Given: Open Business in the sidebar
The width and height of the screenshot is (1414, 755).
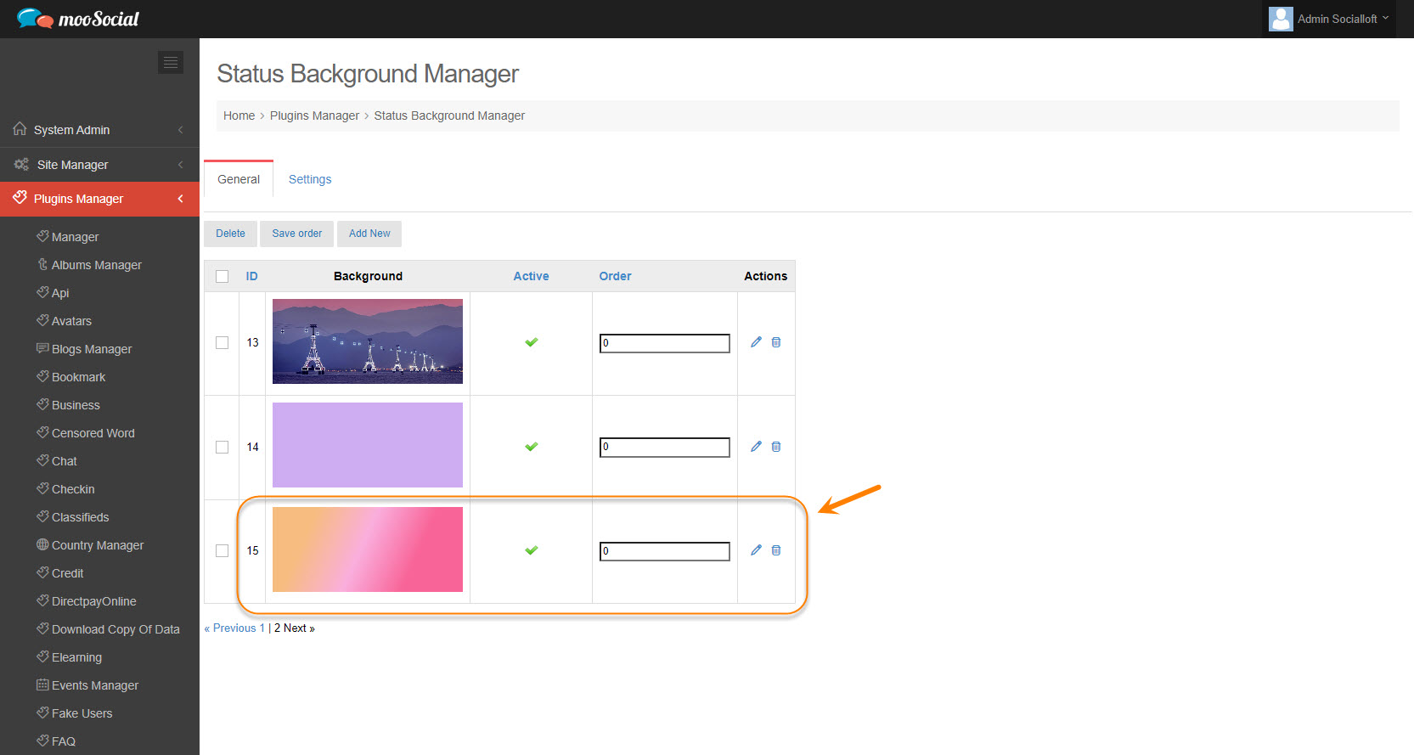Looking at the screenshot, I should pyautogui.click(x=76, y=405).
